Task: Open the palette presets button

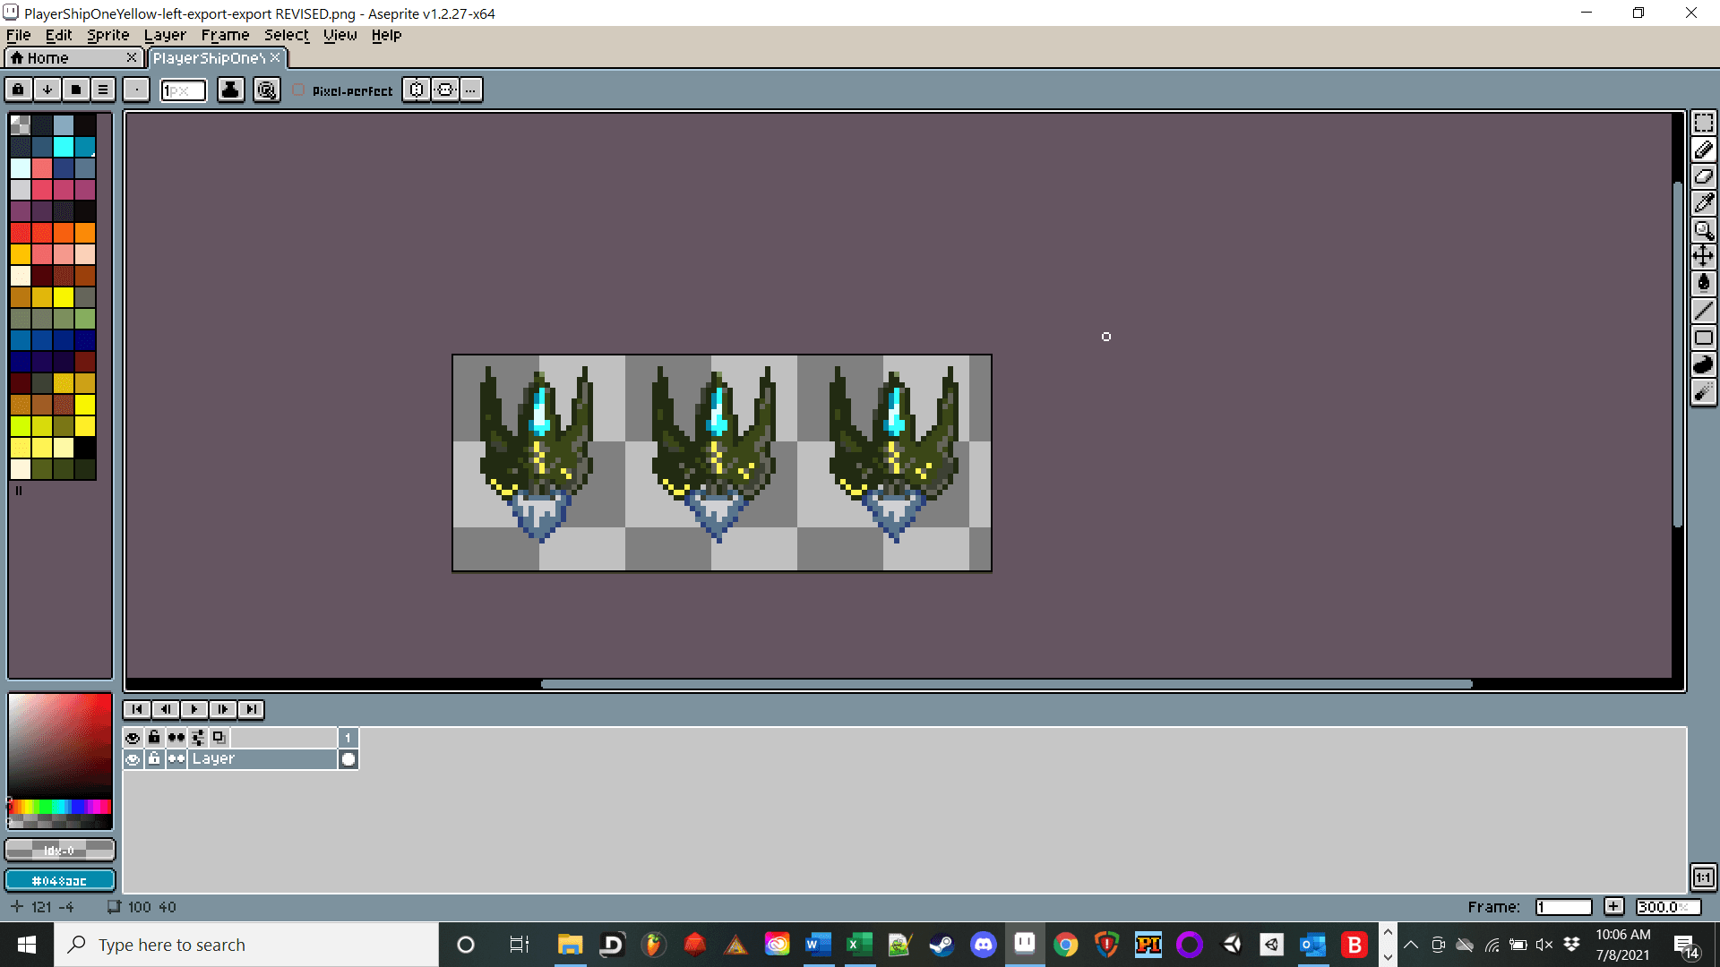Action: tap(76, 90)
